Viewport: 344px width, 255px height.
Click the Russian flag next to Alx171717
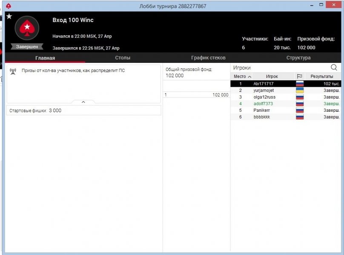point(299,84)
